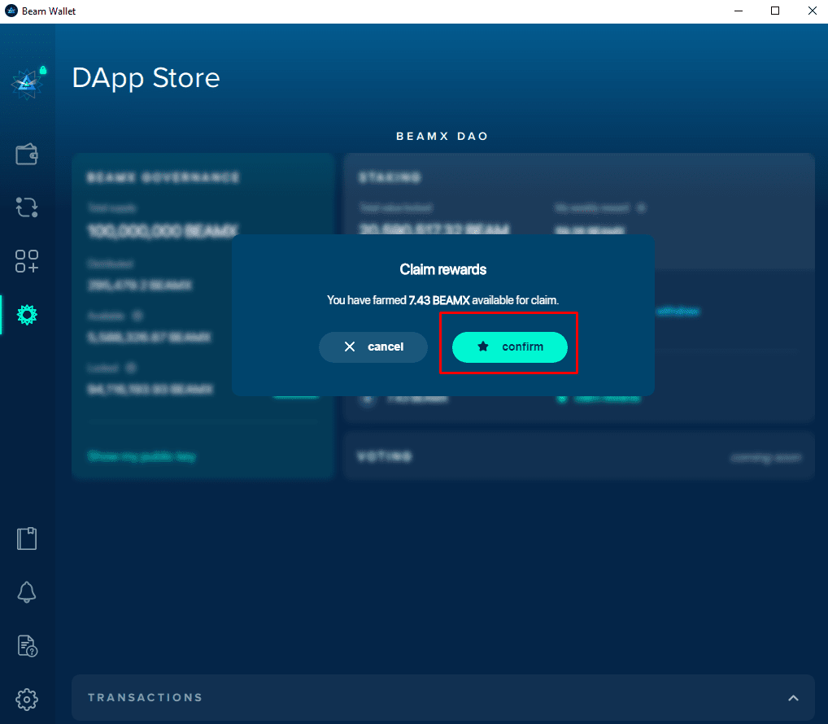The height and width of the screenshot is (724, 828).
Task: Minimize the Beam Wallet window
Action: 737,11
